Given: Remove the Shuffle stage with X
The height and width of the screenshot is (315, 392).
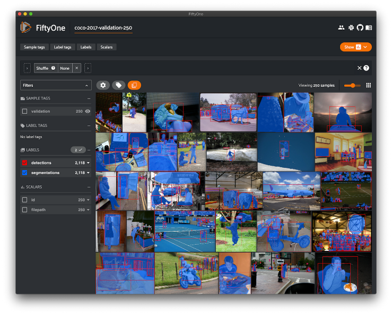Looking at the screenshot, I should click(x=77, y=68).
